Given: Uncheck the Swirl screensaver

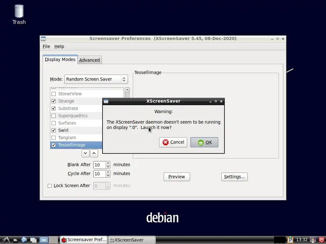Looking at the screenshot, I should (53, 130).
